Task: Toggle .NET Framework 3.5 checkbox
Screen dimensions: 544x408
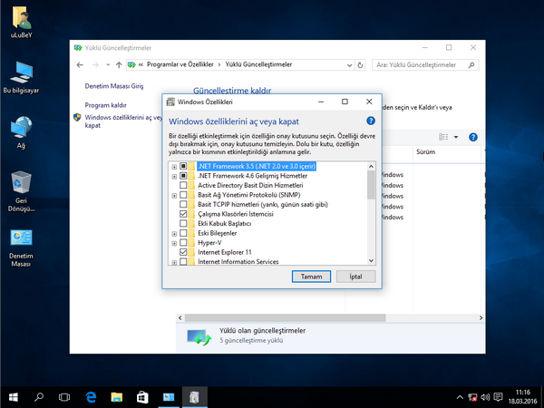Action: [x=183, y=166]
